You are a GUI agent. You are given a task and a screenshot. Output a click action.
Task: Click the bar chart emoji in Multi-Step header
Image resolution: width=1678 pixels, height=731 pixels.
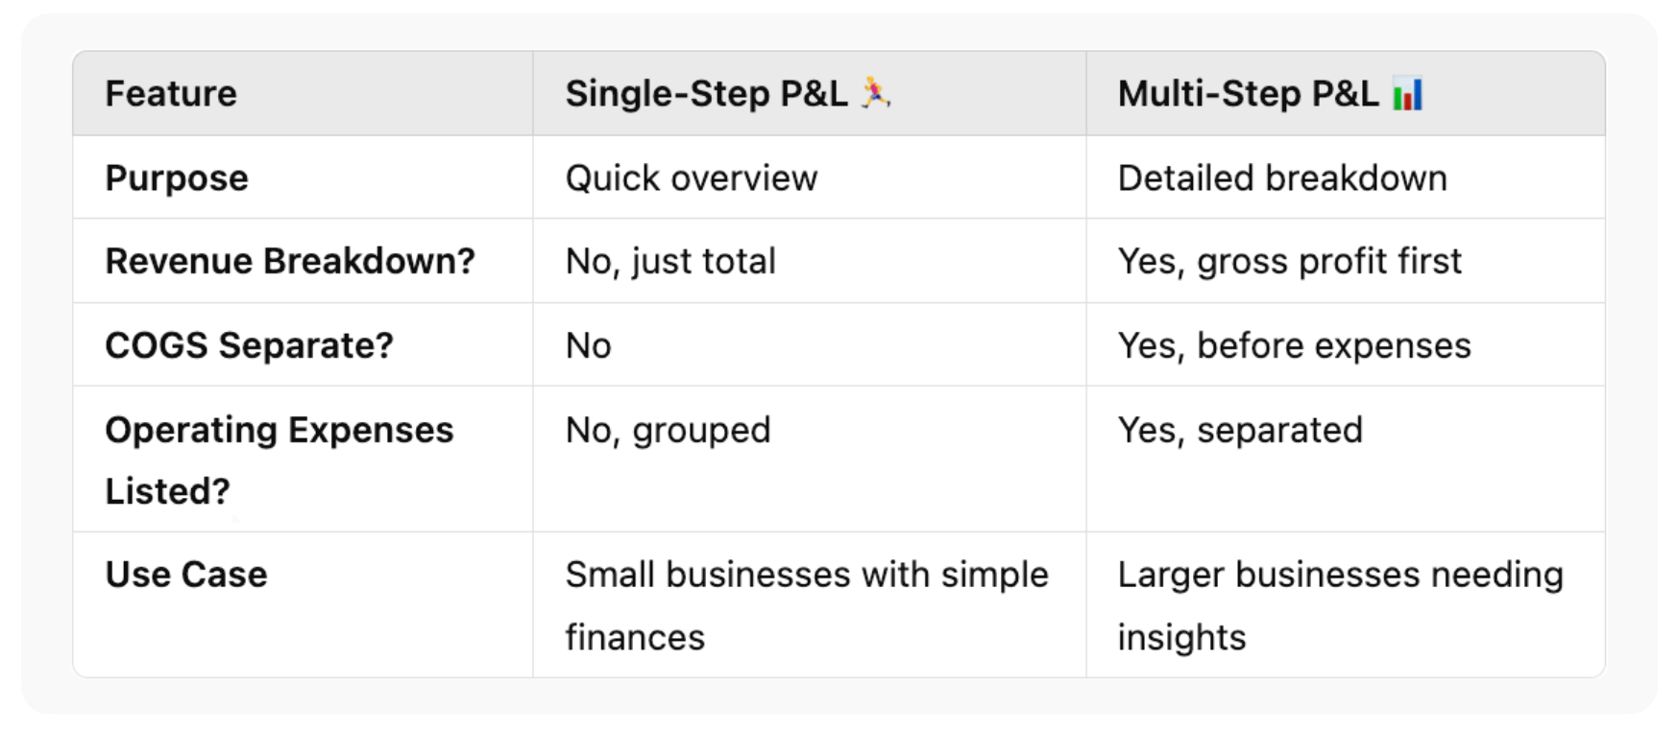(x=1407, y=94)
